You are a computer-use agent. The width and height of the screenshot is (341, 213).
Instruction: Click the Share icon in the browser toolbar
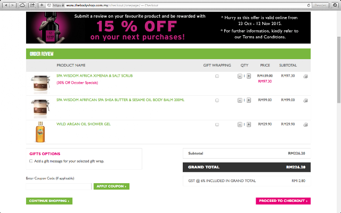(x=32, y=5)
